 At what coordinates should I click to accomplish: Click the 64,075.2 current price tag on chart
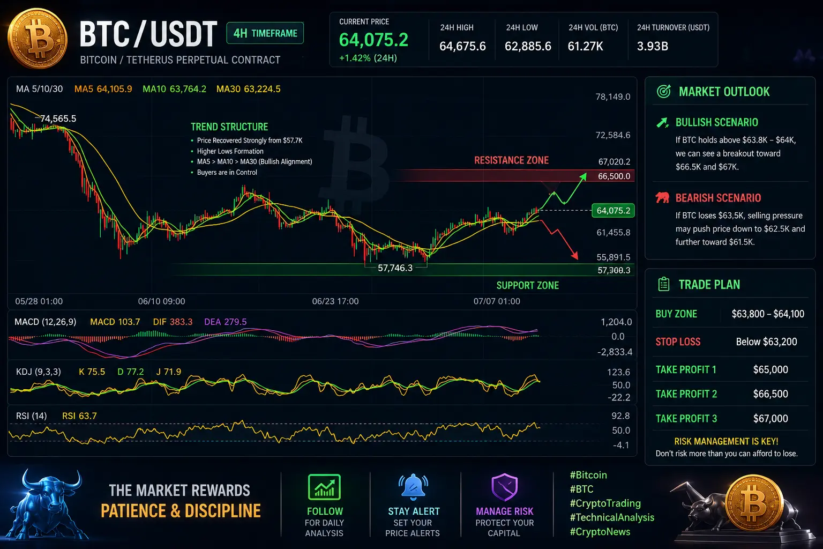pyautogui.click(x=613, y=211)
